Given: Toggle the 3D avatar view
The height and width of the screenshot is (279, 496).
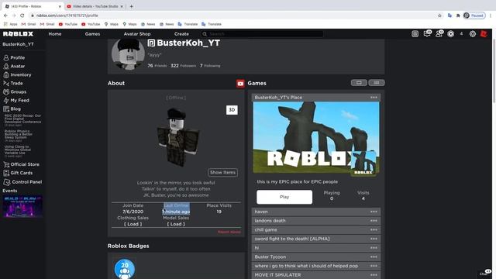Looking at the screenshot, I should (x=232, y=110).
